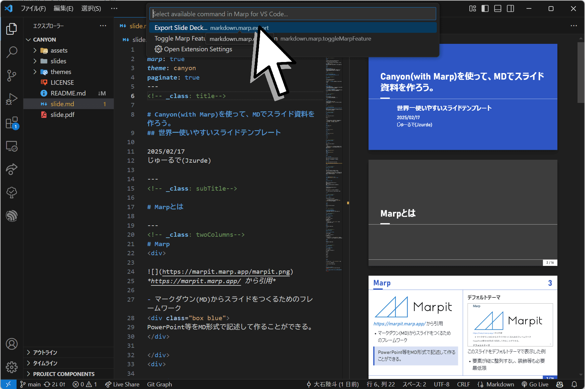Toggle the bottom panel layout button

tap(498, 8)
